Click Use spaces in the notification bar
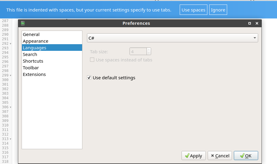Screen dimensions: 277x164 click(x=193, y=10)
